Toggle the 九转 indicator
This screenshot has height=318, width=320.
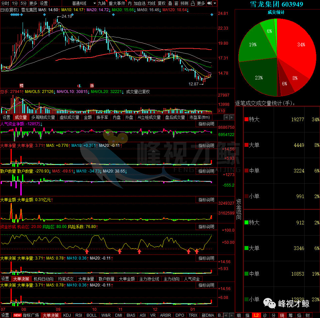[102, 3]
